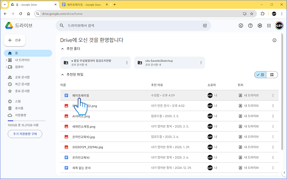Open browser extensions puzzle icon
The width and height of the screenshot is (287, 179).
tap(263, 14)
